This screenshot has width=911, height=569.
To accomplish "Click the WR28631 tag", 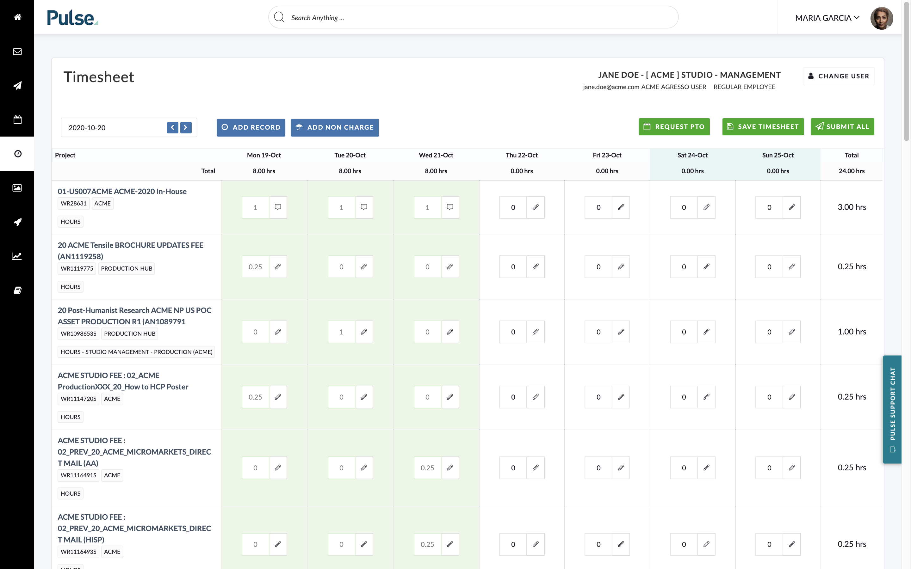I will 73,203.
